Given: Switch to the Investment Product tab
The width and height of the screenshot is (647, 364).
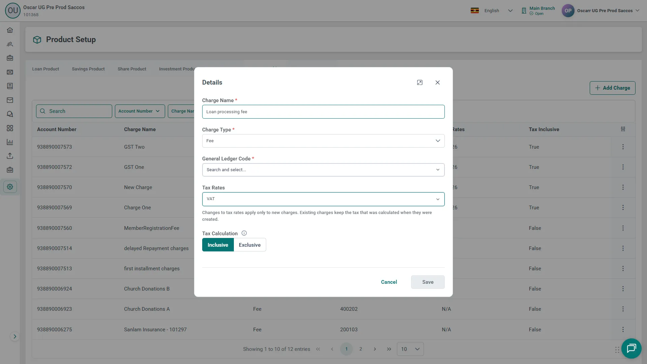Looking at the screenshot, I should tap(177, 69).
